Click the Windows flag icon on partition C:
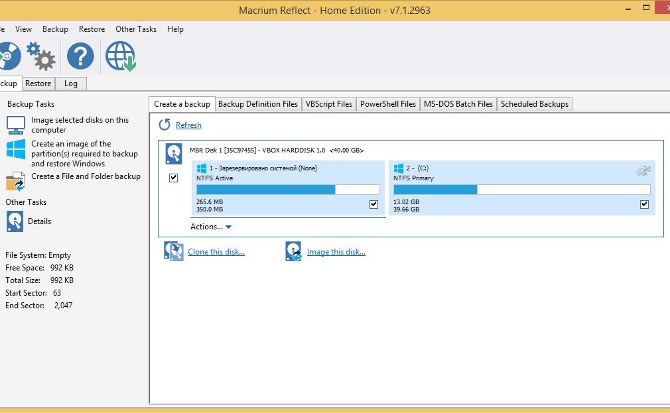The image size is (670, 413). (398, 168)
